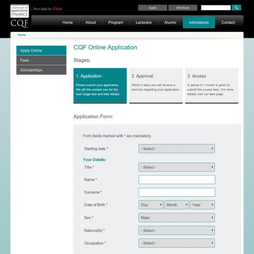Go to the Admissions navigation tab
The image size is (254, 254).
click(x=199, y=22)
